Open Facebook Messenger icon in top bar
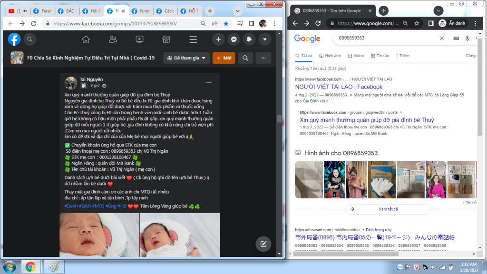 pos(234,39)
